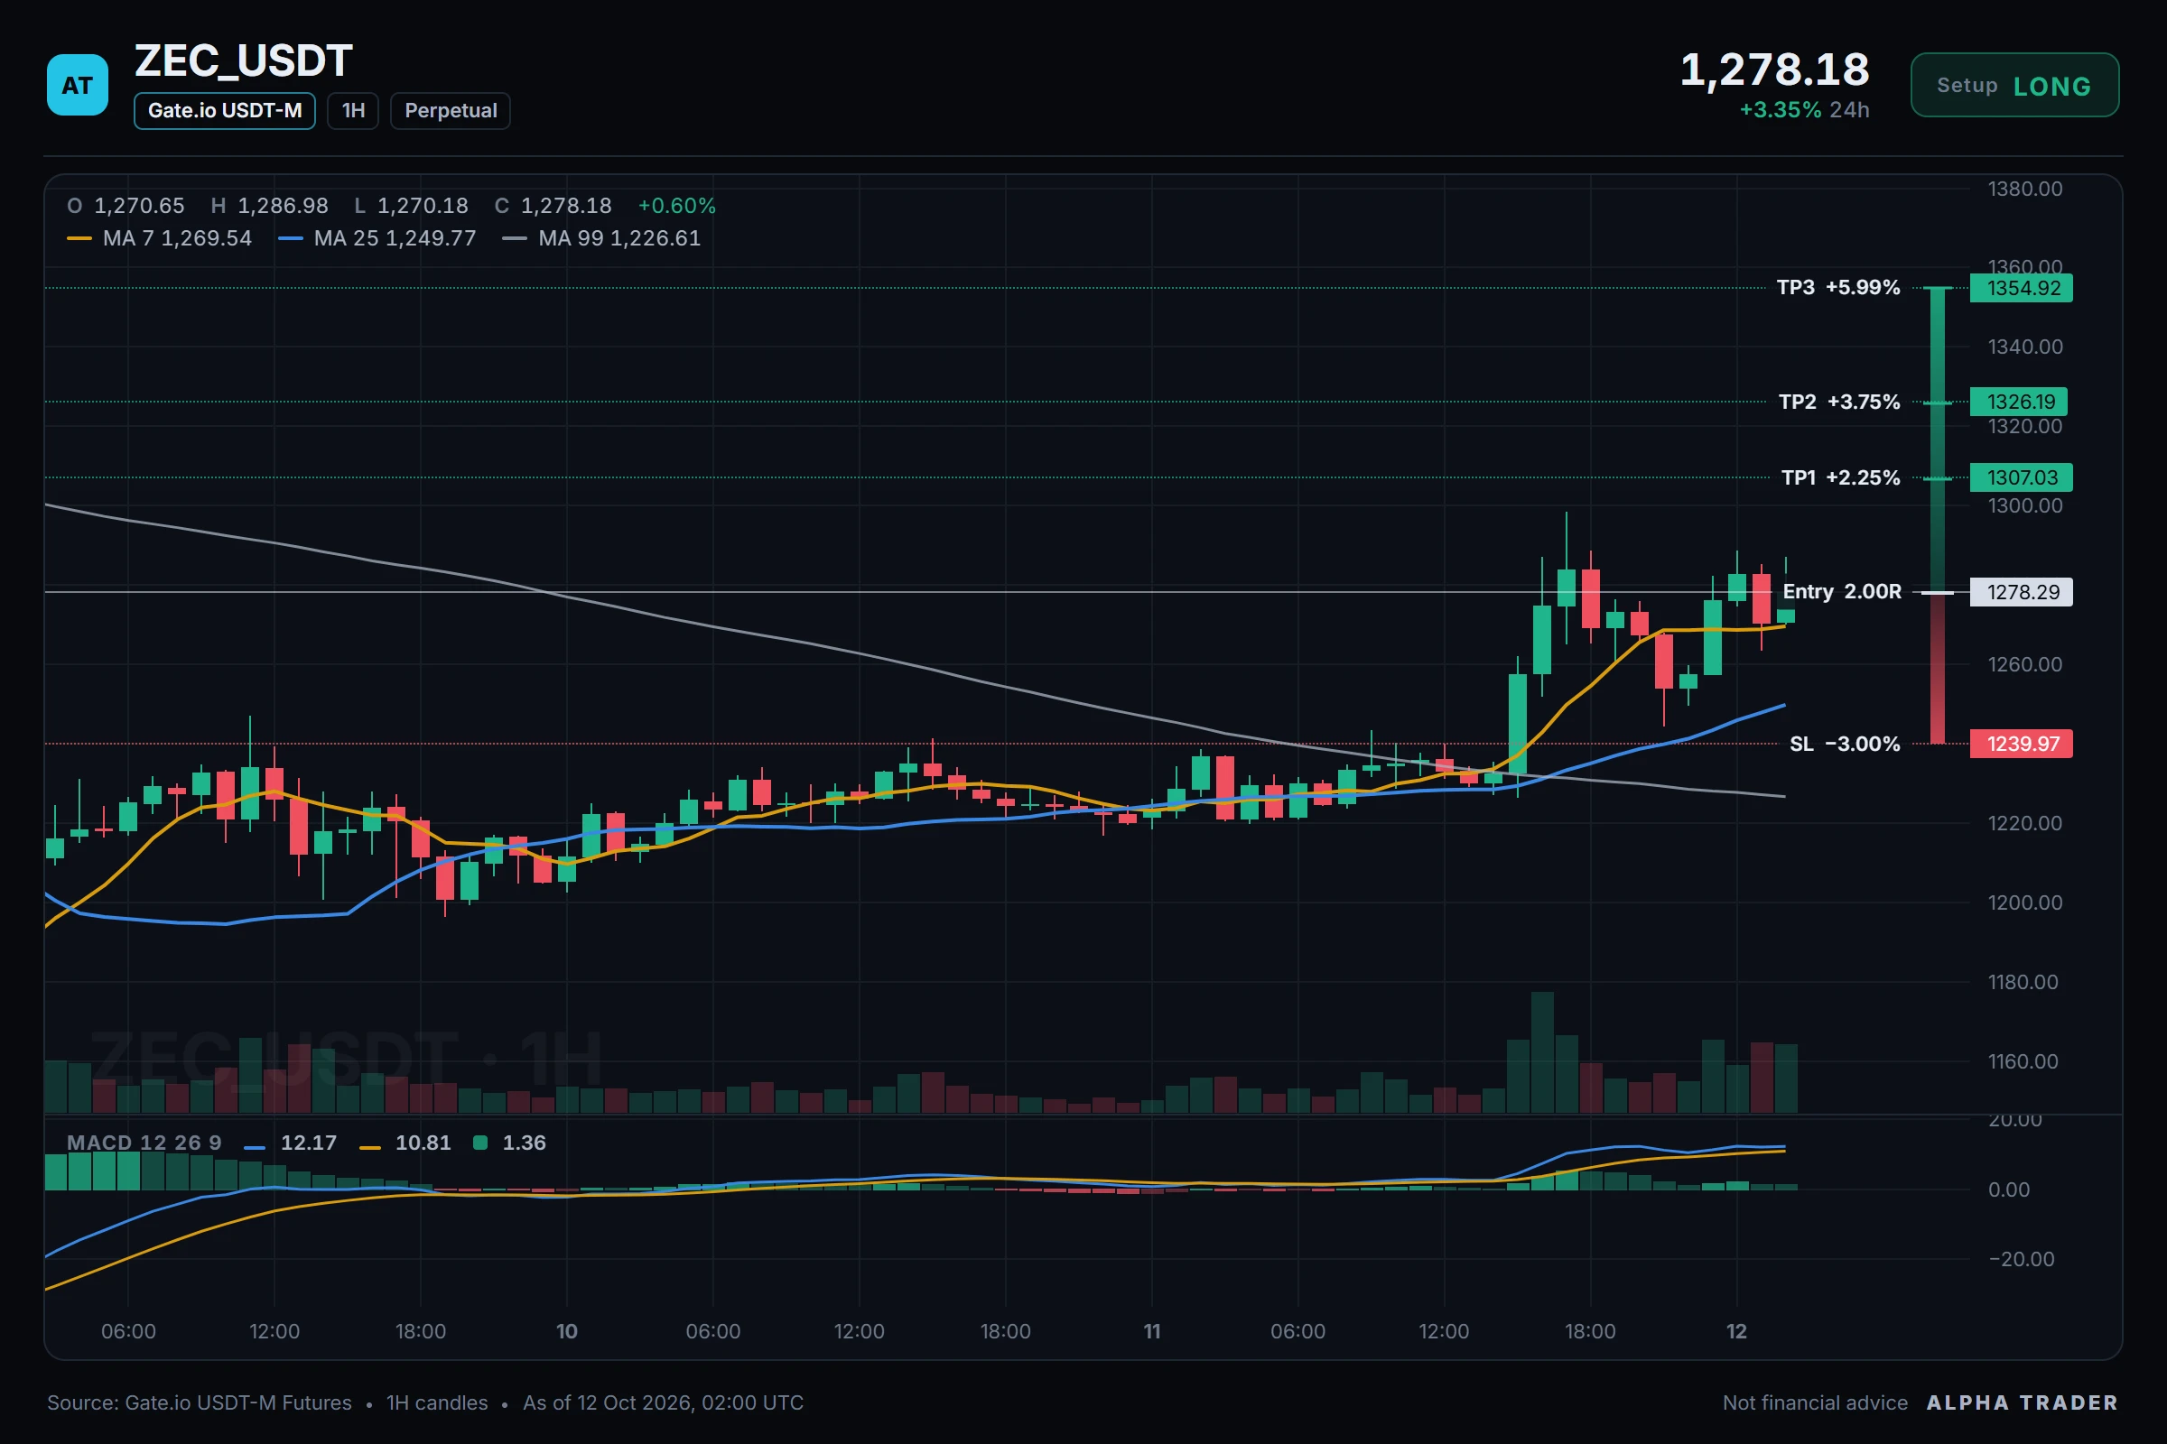
Task: Click the 1326.19 price tag
Action: pyautogui.click(x=2019, y=402)
